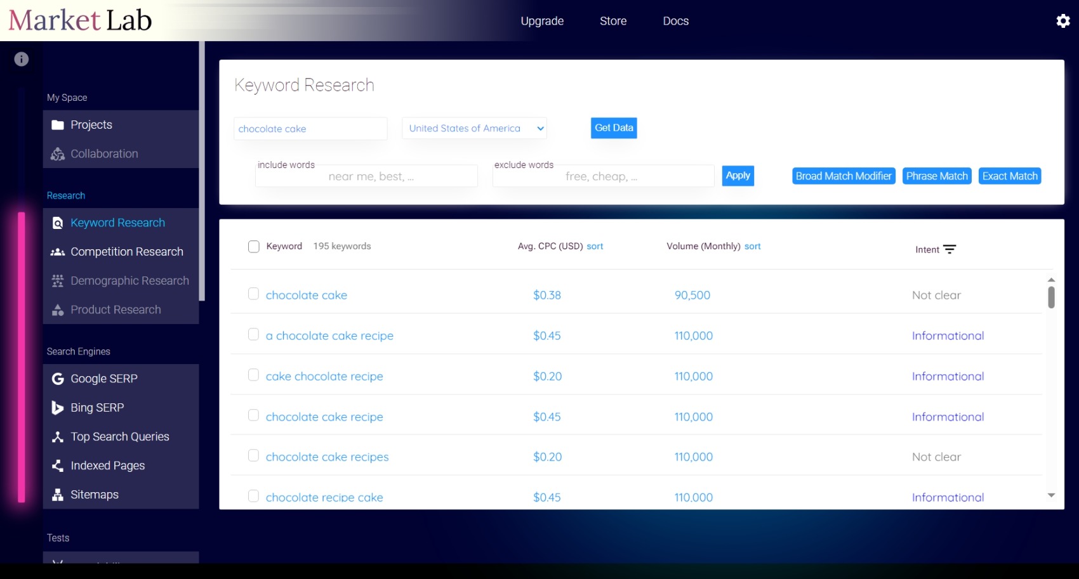Click the $0.38 CPC value
The image size is (1079, 579).
(547, 295)
